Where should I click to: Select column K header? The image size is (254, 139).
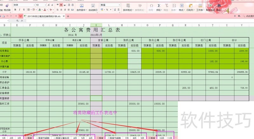coord(96,25)
